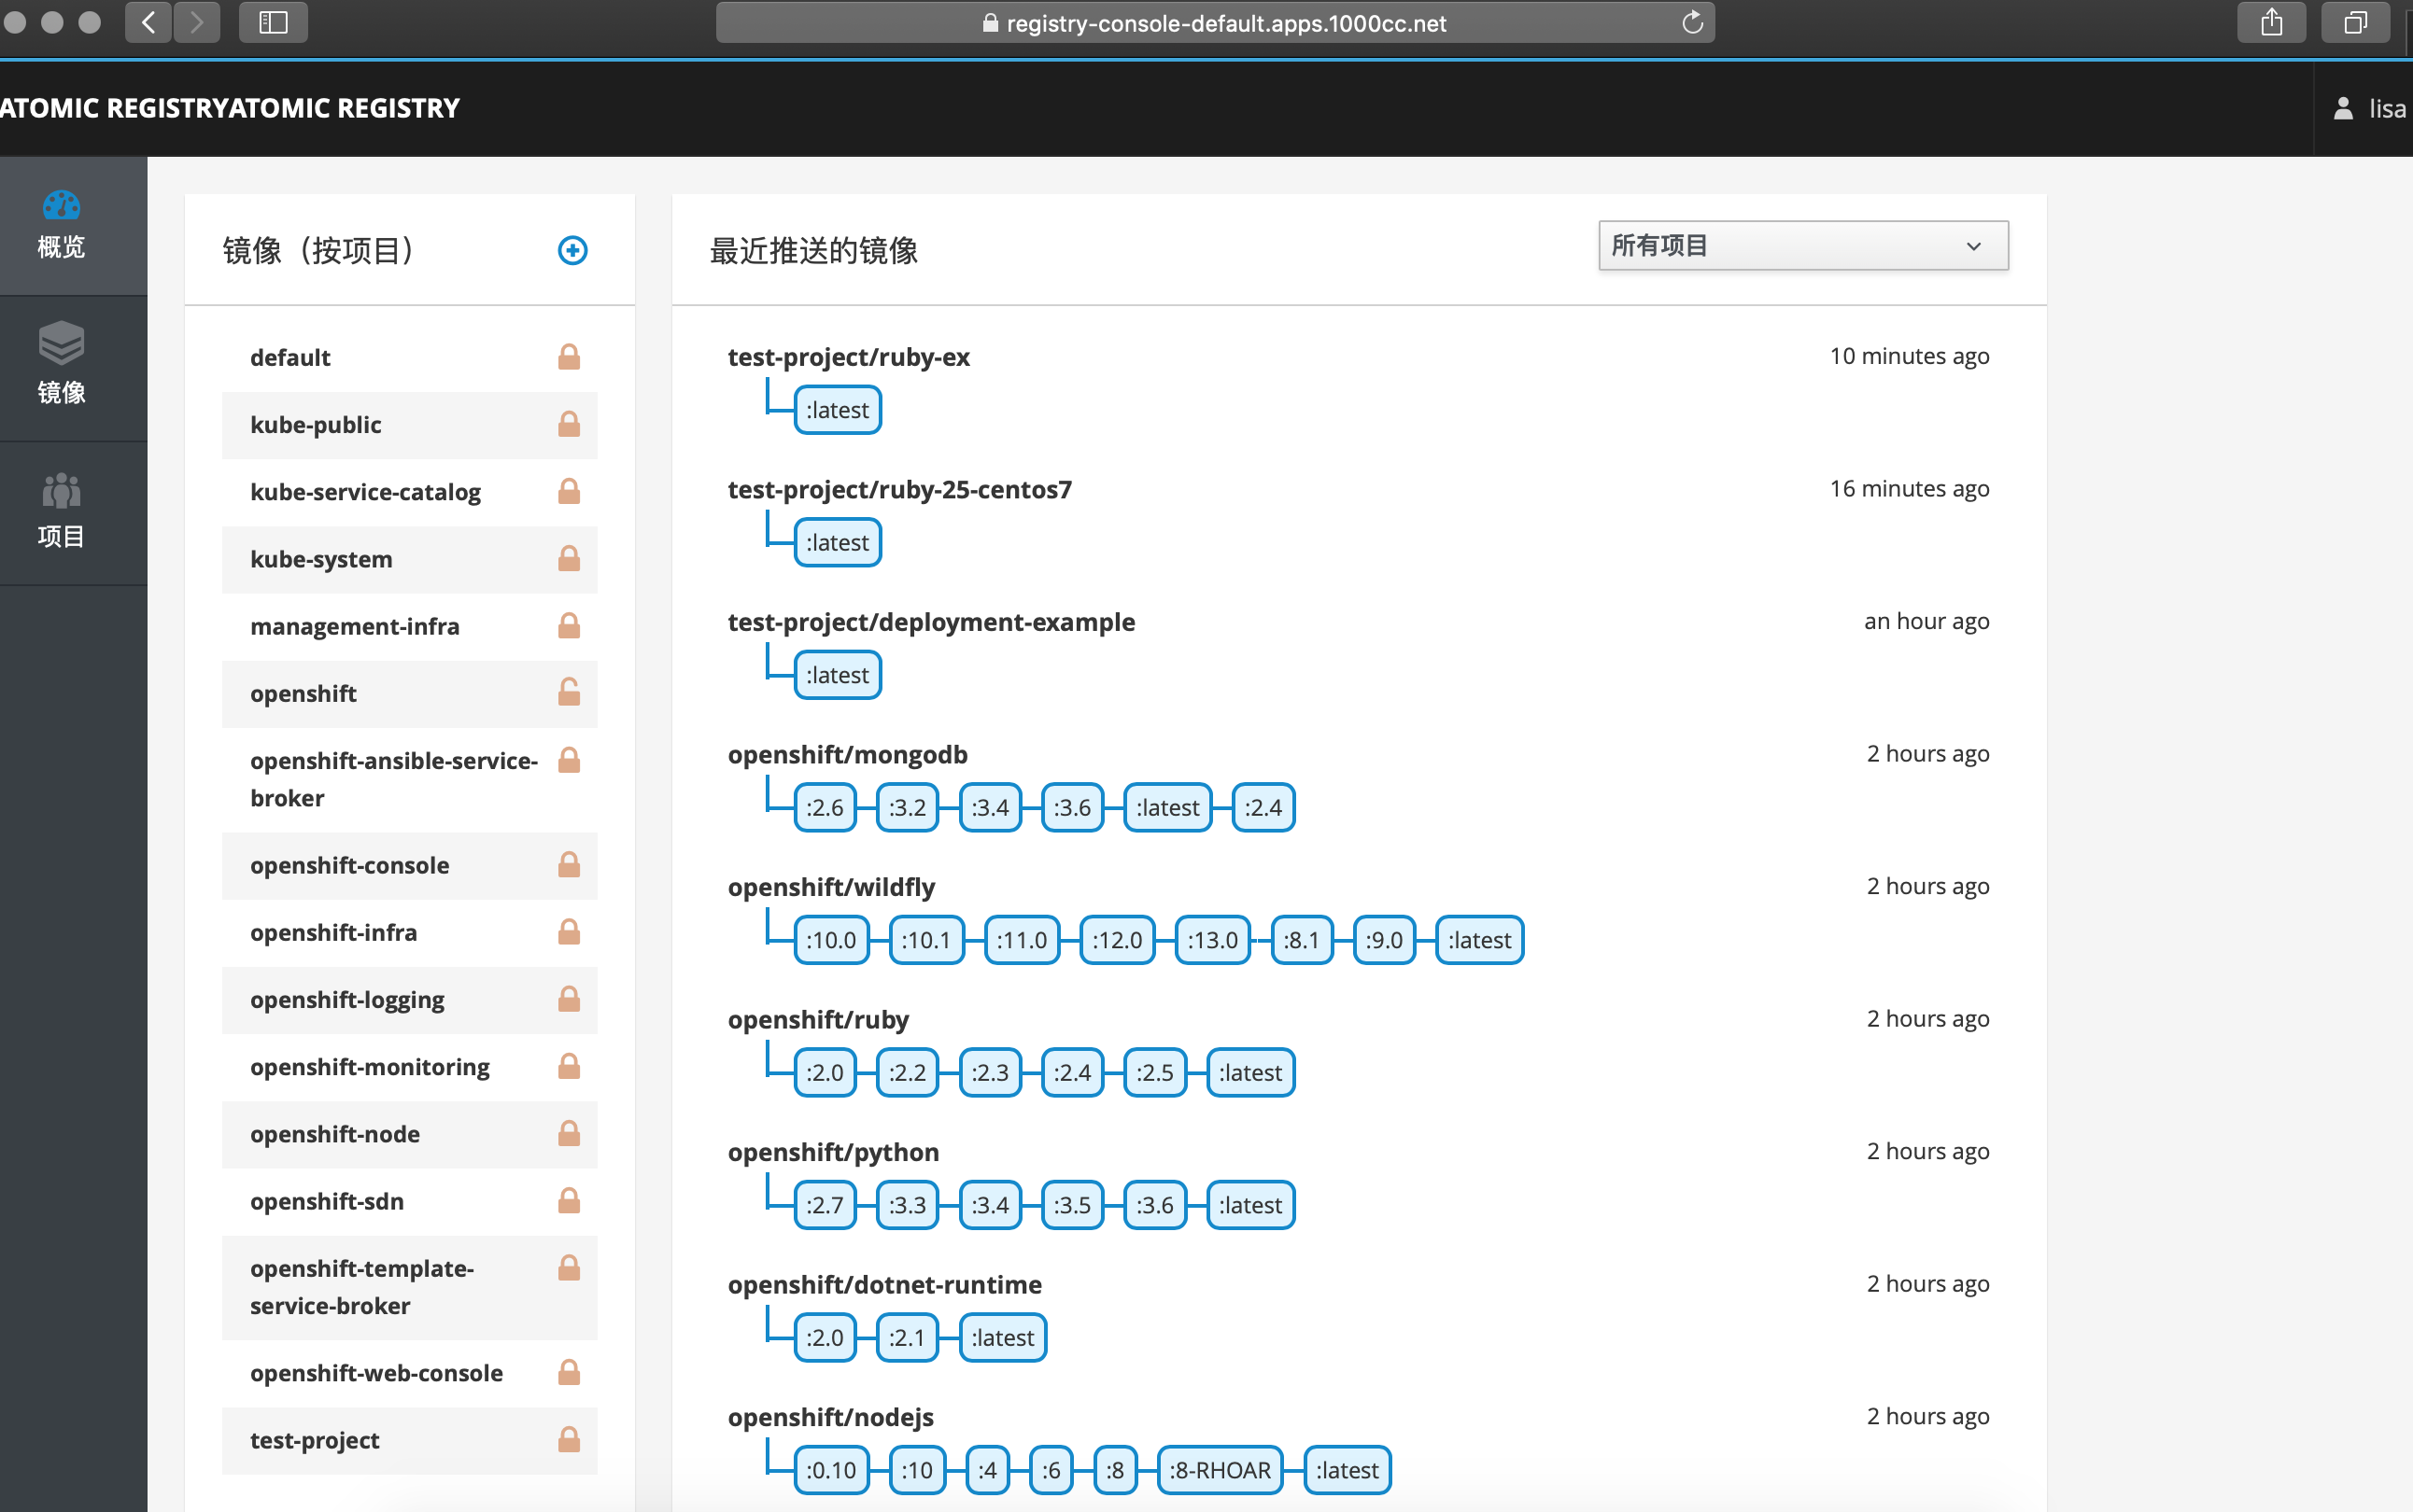Click the lock icon for kube-public

(x=570, y=424)
